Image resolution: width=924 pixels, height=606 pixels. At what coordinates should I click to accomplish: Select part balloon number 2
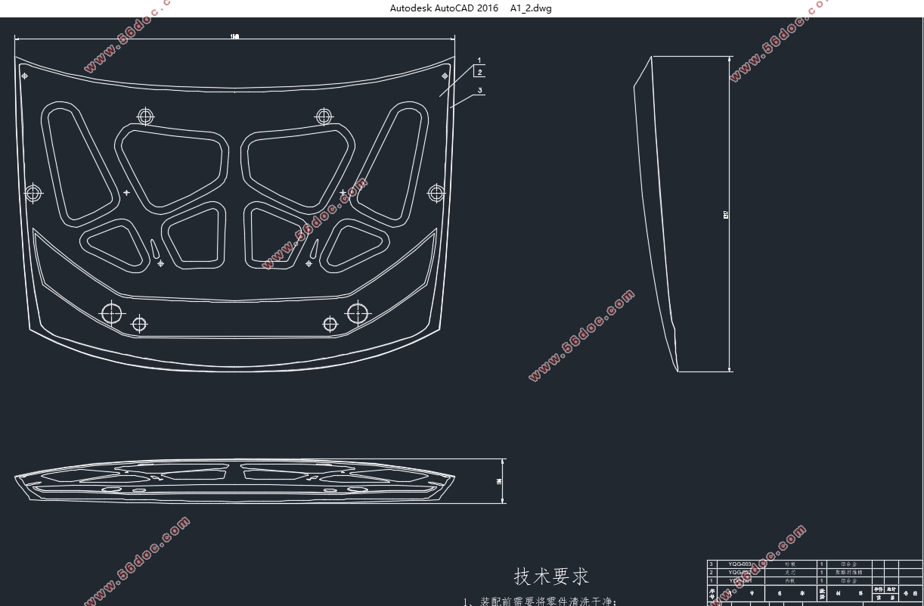[x=479, y=73]
